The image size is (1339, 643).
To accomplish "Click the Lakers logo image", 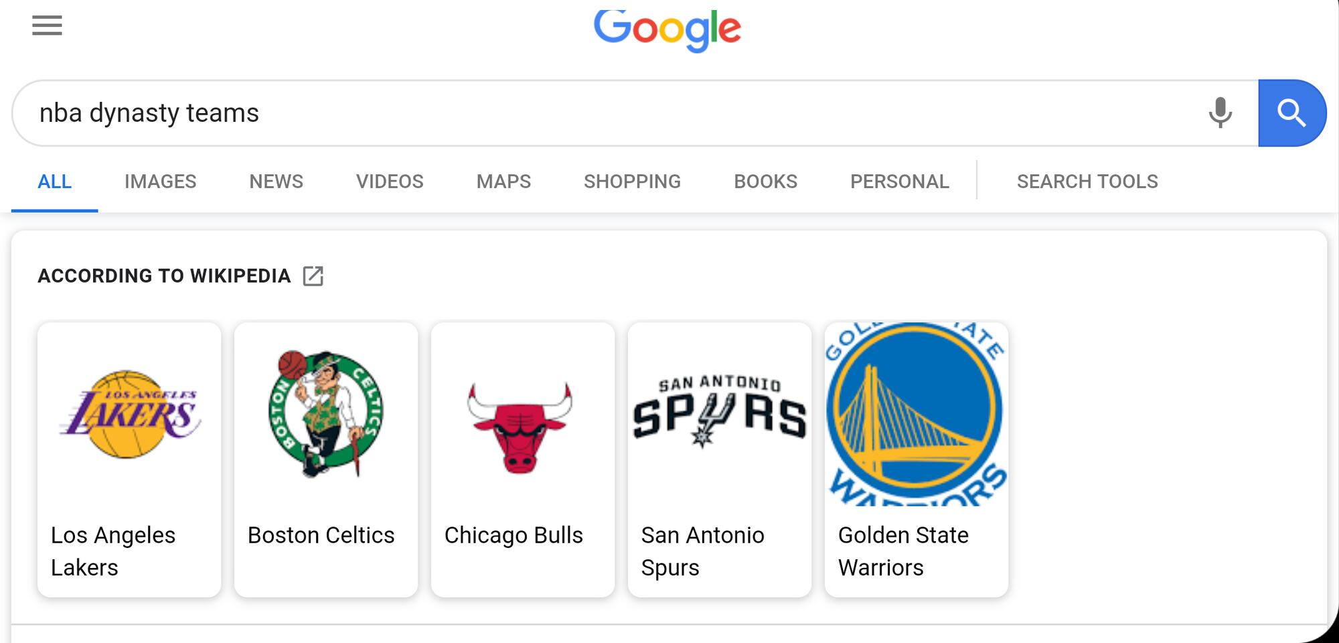I will point(129,414).
